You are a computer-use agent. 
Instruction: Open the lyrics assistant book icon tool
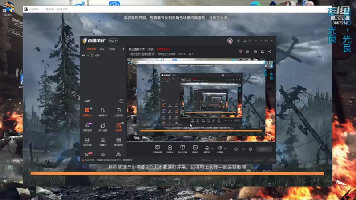[x=118, y=142]
